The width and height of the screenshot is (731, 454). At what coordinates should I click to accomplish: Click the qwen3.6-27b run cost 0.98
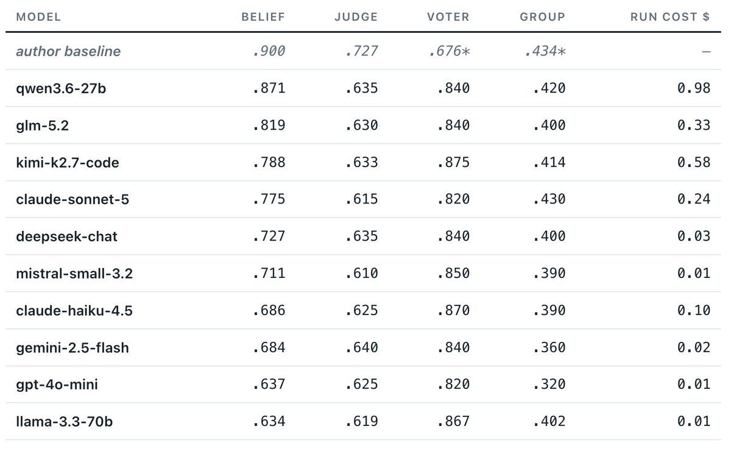[694, 88]
